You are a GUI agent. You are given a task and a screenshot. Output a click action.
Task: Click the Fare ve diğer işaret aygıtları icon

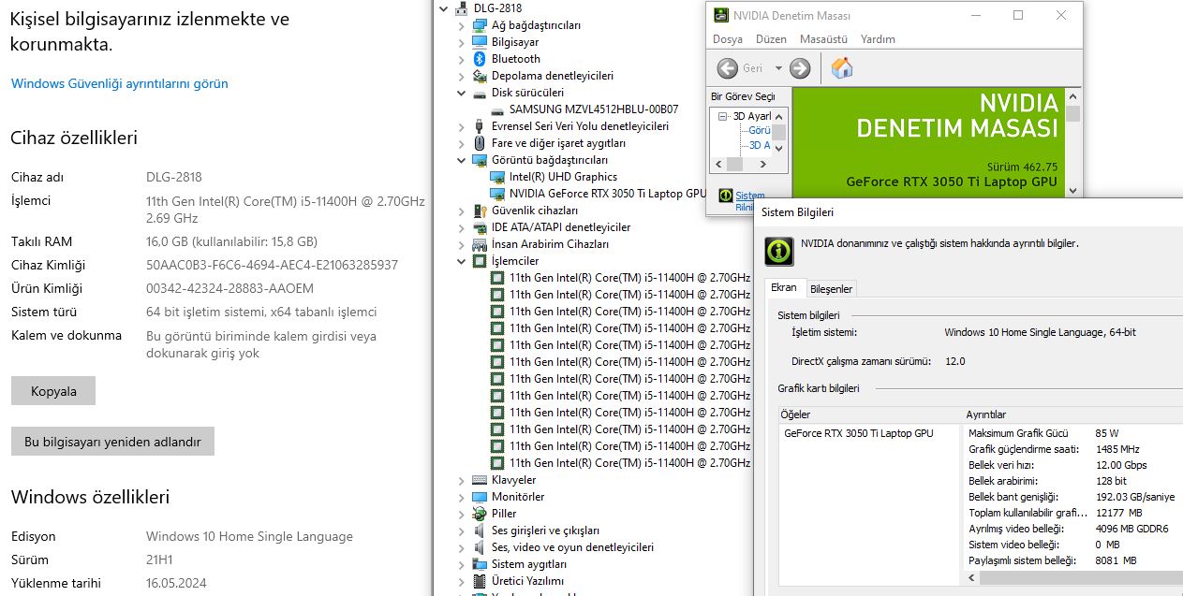tap(479, 143)
